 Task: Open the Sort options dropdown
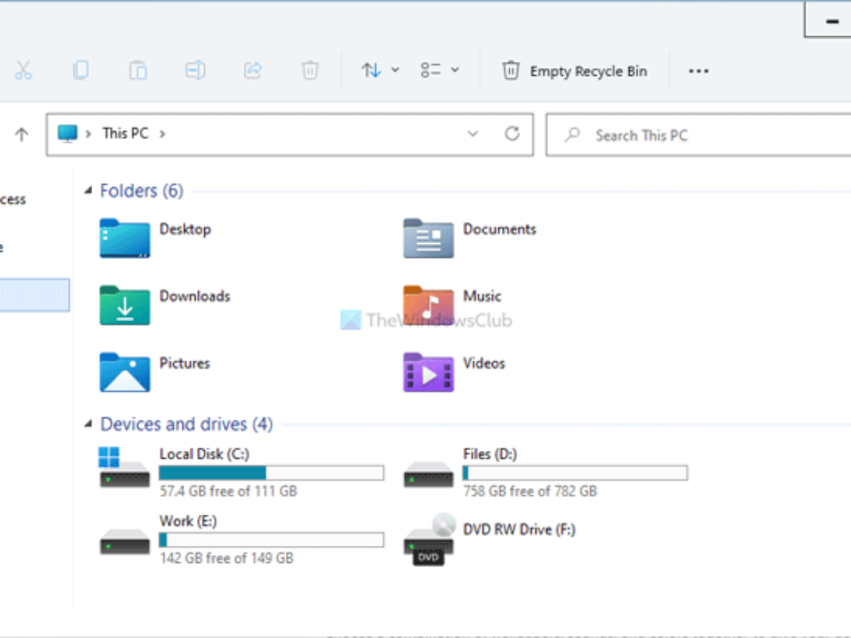[381, 70]
